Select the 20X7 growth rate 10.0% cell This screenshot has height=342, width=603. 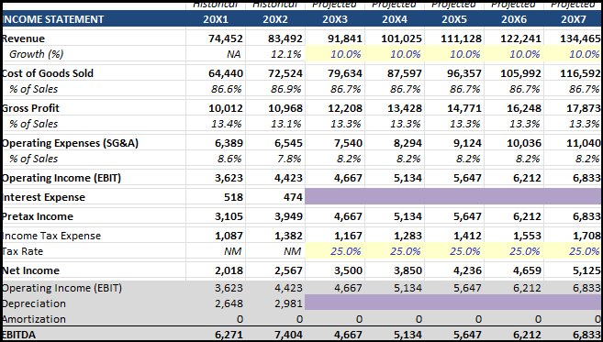[x=574, y=54]
